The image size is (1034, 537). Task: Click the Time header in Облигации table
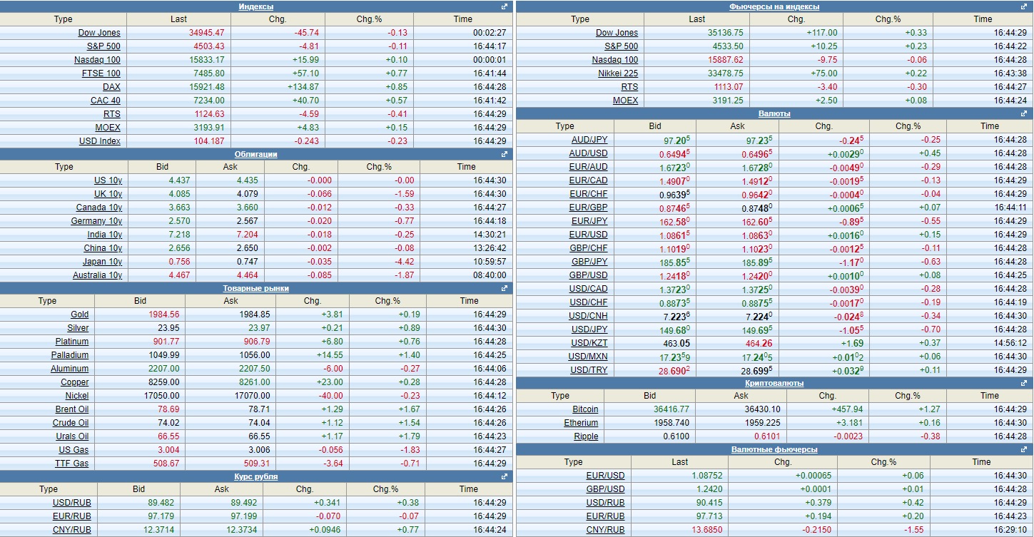pos(466,167)
